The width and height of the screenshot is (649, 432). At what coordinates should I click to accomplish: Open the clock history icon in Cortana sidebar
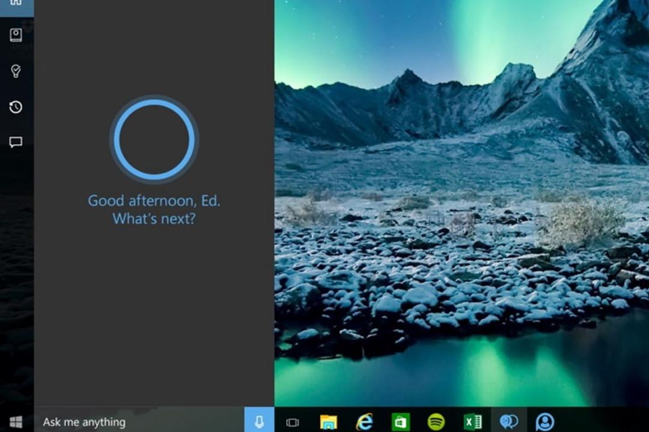pyautogui.click(x=16, y=107)
